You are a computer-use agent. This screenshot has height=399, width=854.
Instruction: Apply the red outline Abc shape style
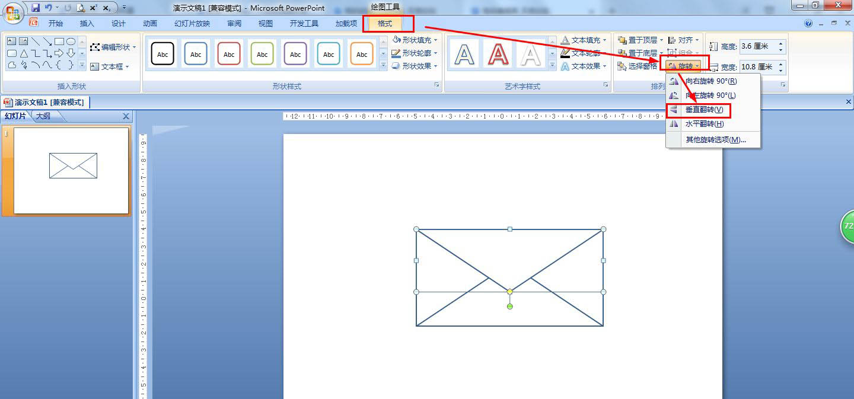229,53
